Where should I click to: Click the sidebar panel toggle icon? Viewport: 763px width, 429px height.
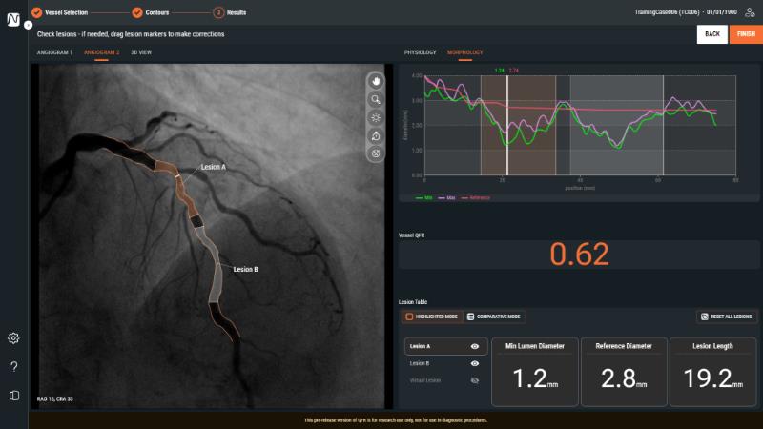(x=13, y=395)
